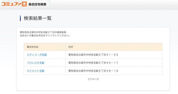Screen dimensions: 178x94
Task: Click the 1/1ページ pagination indicator
Action: (x=93, y=79)
